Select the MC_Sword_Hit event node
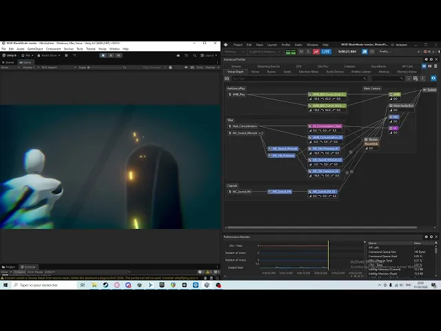The image size is (441, 331). (x=240, y=192)
